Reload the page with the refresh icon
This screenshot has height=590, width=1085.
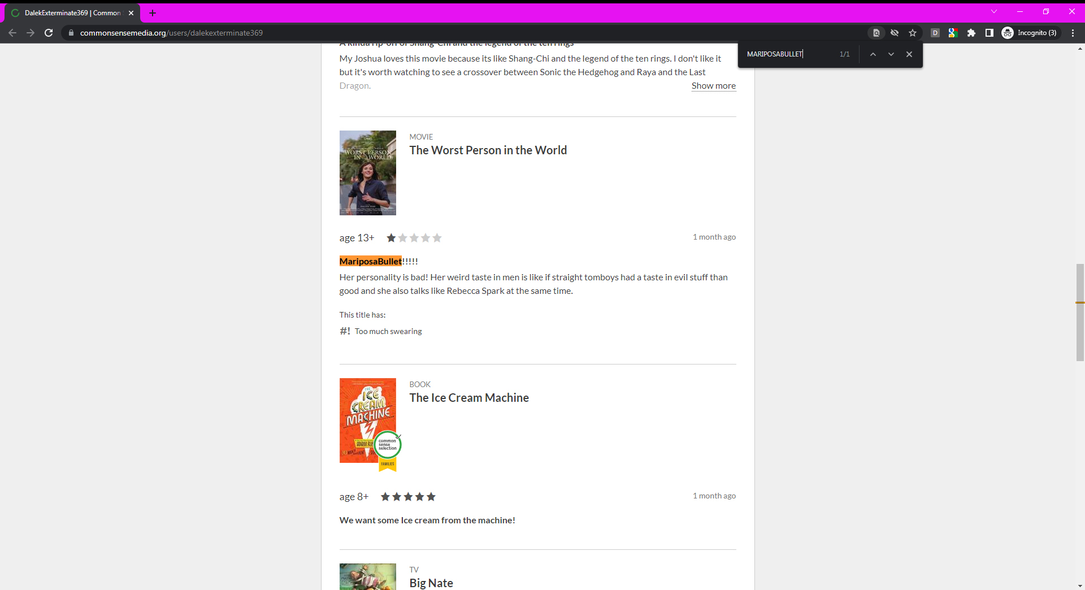(49, 33)
